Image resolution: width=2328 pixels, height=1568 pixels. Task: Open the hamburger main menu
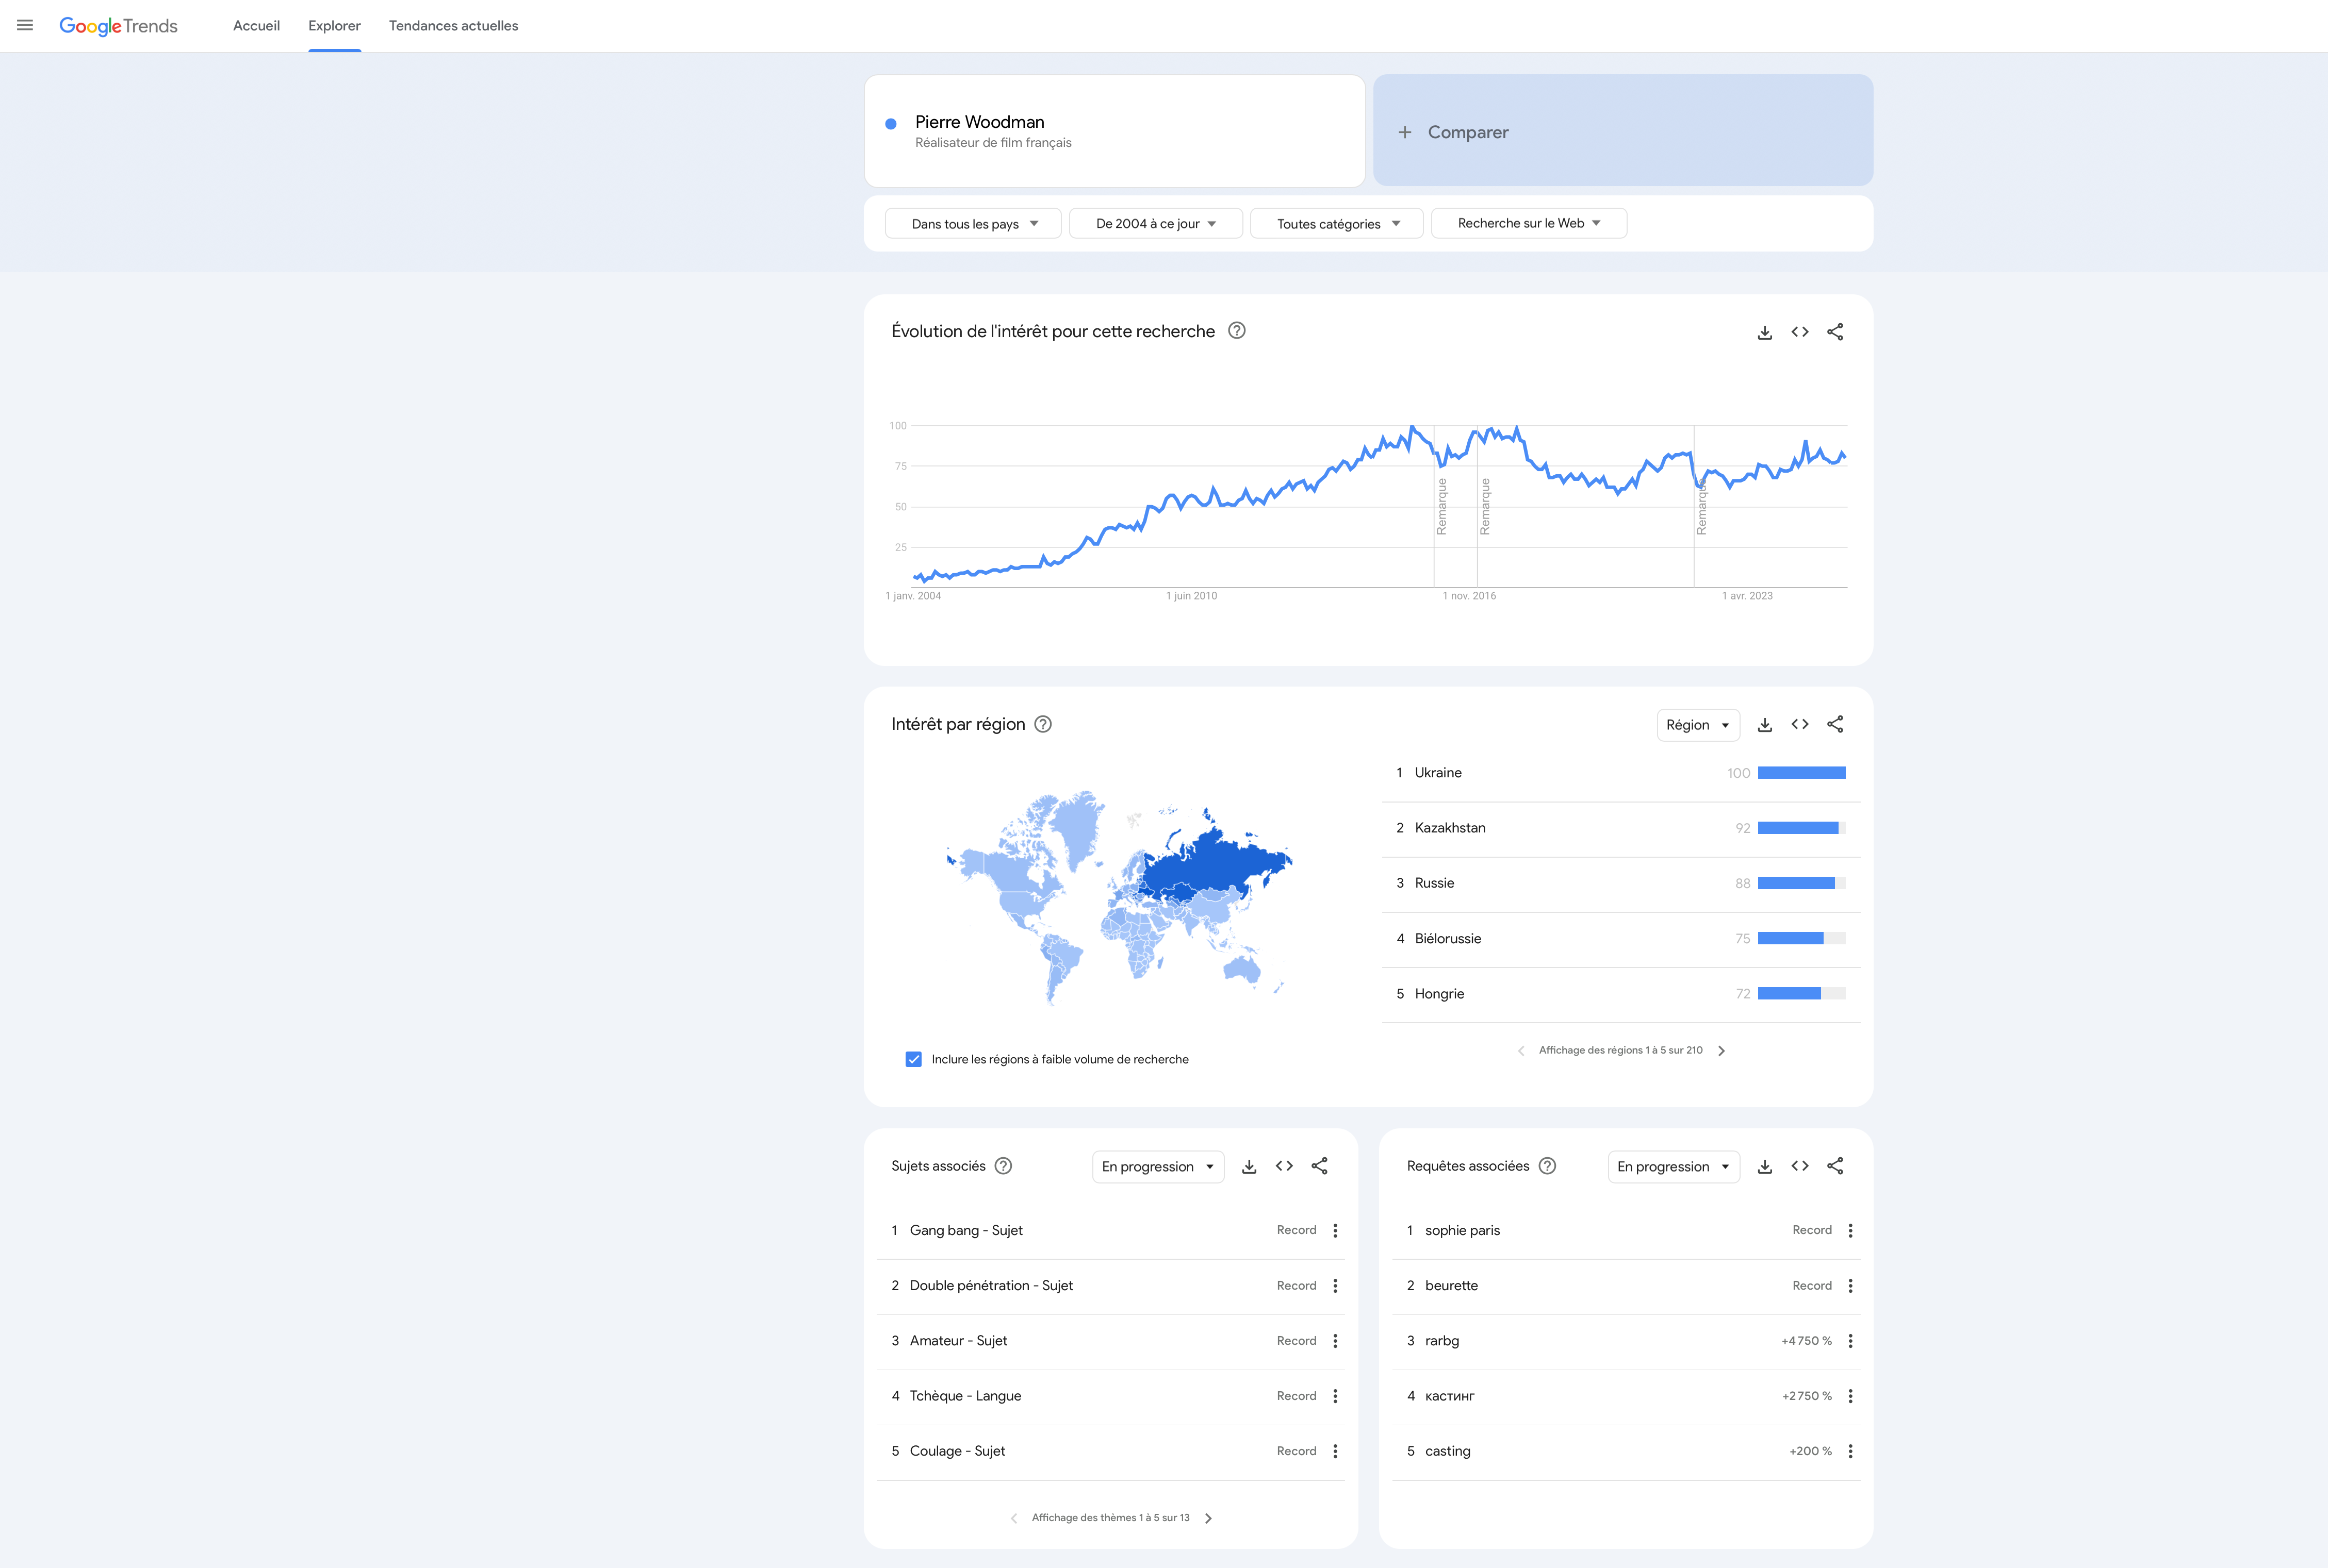point(25,25)
